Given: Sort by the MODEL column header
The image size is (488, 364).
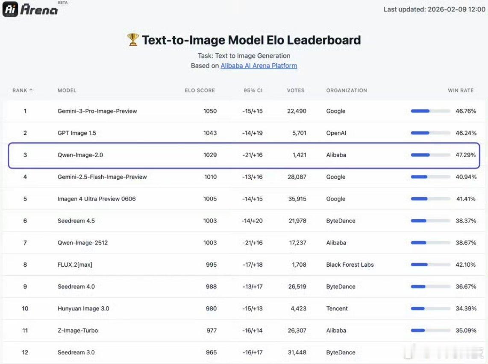Looking at the screenshot, I should (x=67, y=90).
